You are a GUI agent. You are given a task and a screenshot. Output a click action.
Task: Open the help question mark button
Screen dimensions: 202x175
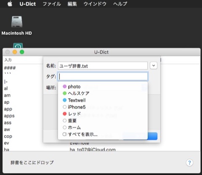(x=189, y=163)
